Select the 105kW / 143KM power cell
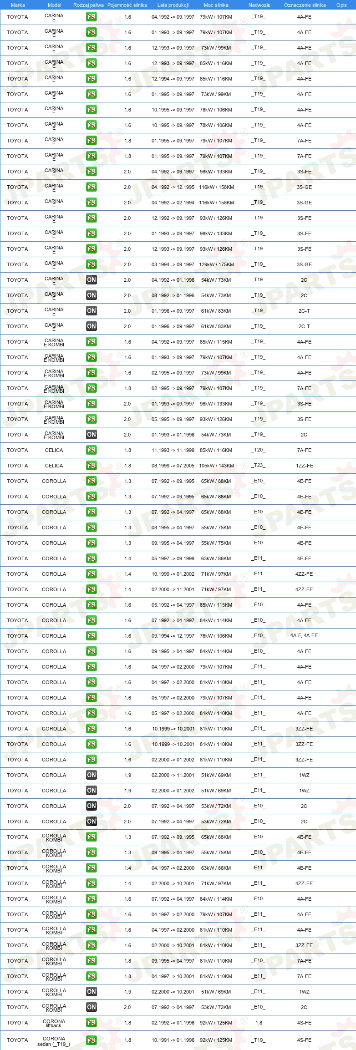This screenshot has width=356, height=1050. pos(216,466)
